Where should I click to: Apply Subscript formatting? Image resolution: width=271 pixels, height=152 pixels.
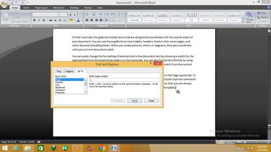(55, 20)
